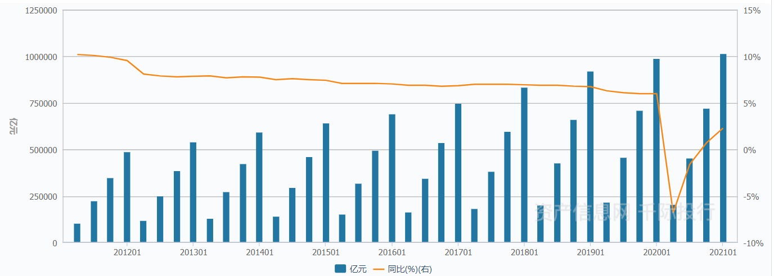Choose the bar above the 201501 label
Screen dimensions: 778x276
pos(326,183)
